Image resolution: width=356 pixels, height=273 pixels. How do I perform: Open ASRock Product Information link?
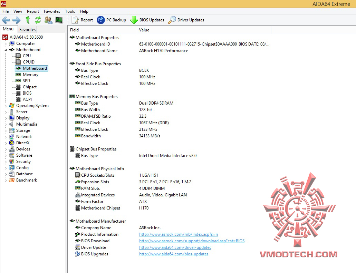pyautogui.click(x=179, y=234)
